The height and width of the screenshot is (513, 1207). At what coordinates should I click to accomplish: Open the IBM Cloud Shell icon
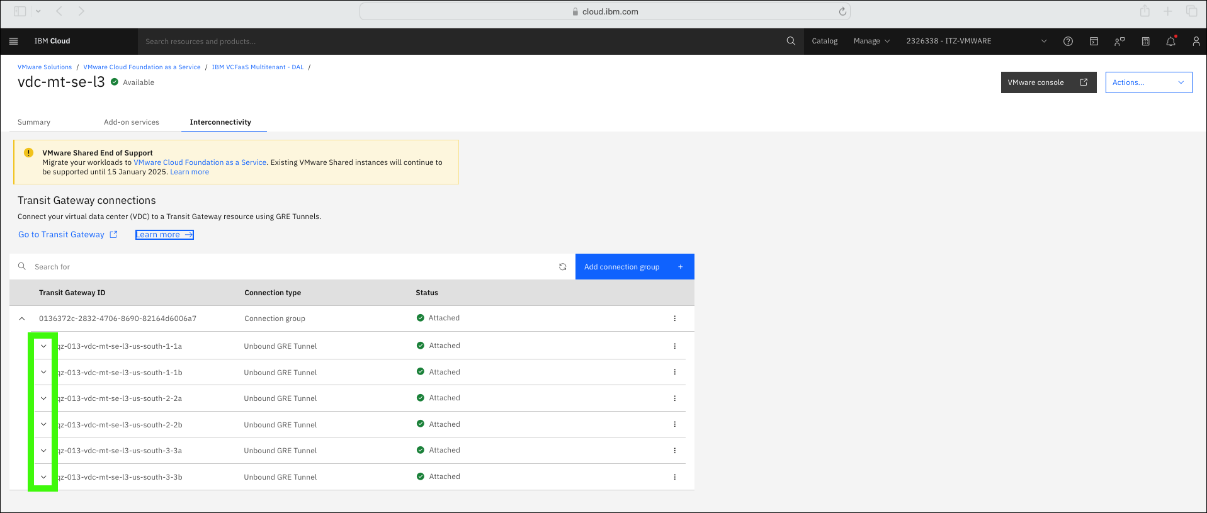click(x=1094, y=41)
